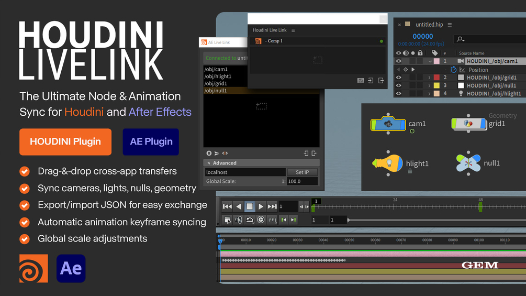
Task: Click the import icon in AE Live Link
Action: coord(306,153)
